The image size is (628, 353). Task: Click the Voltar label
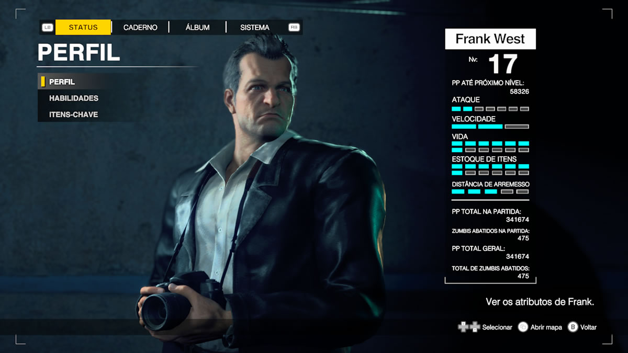point(588,327)
